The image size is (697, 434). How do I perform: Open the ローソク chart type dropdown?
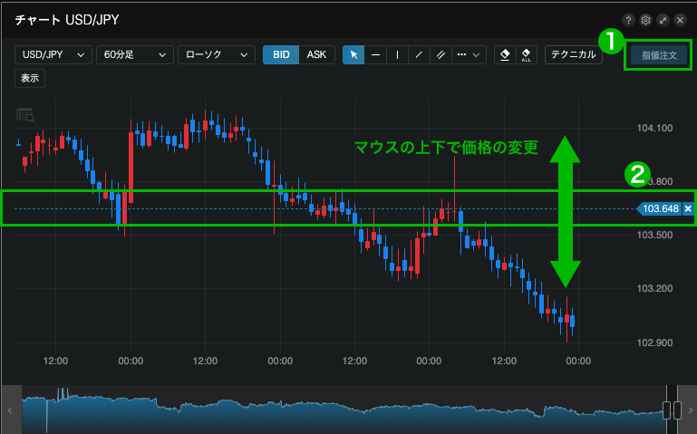[217, 55]
